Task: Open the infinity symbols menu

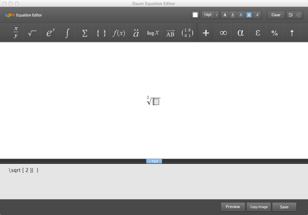Action: 223,33
